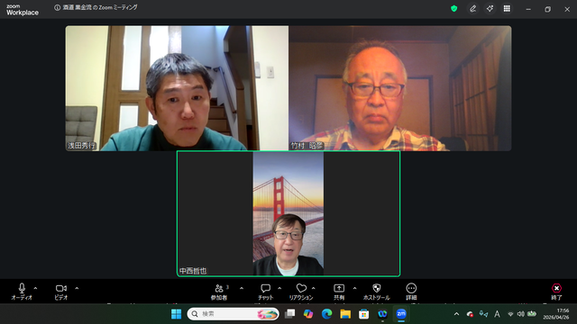This screenshot has height=324, width=577.
Task: Open the Webex taskbar icon
Action: 382,314
